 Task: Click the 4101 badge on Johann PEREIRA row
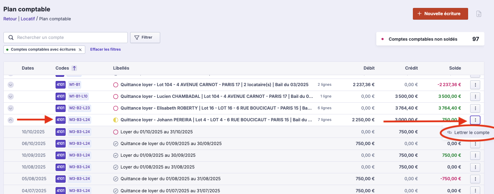pyautogui.click(x=60, y=120)
